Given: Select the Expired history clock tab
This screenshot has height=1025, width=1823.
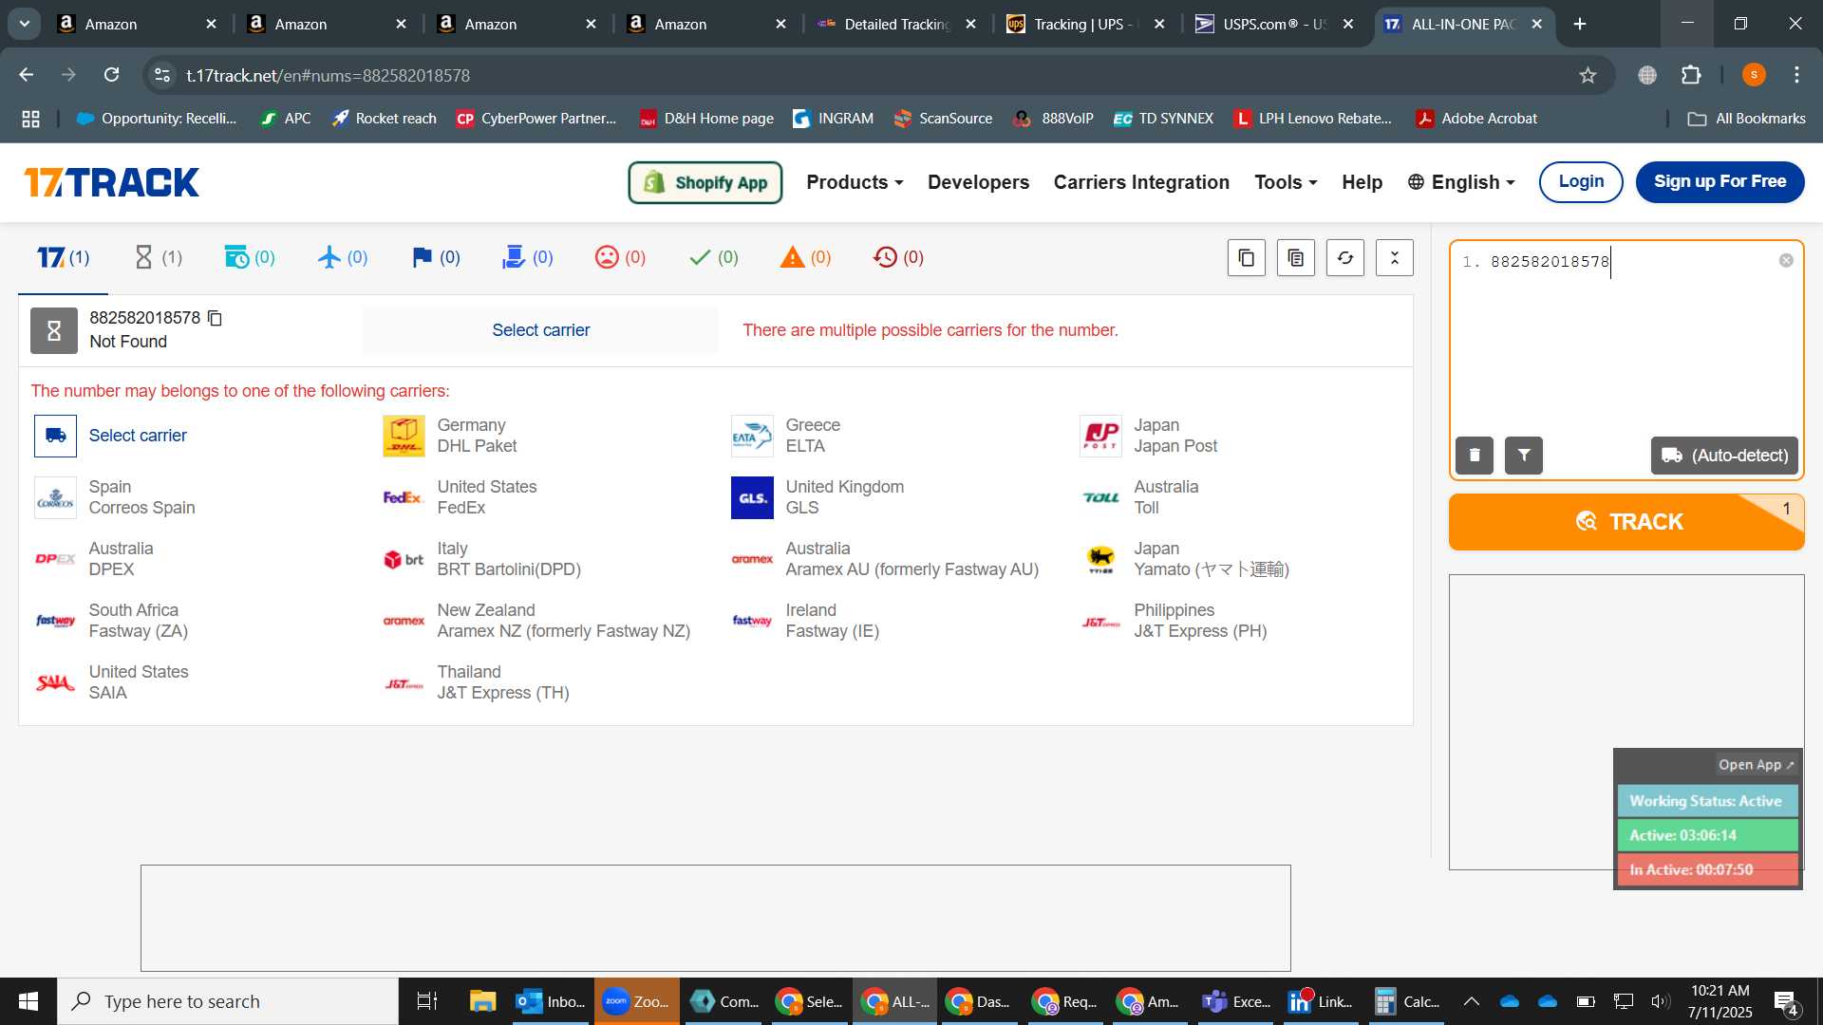Looking at the screenshot, I should (x=898, y=257).
